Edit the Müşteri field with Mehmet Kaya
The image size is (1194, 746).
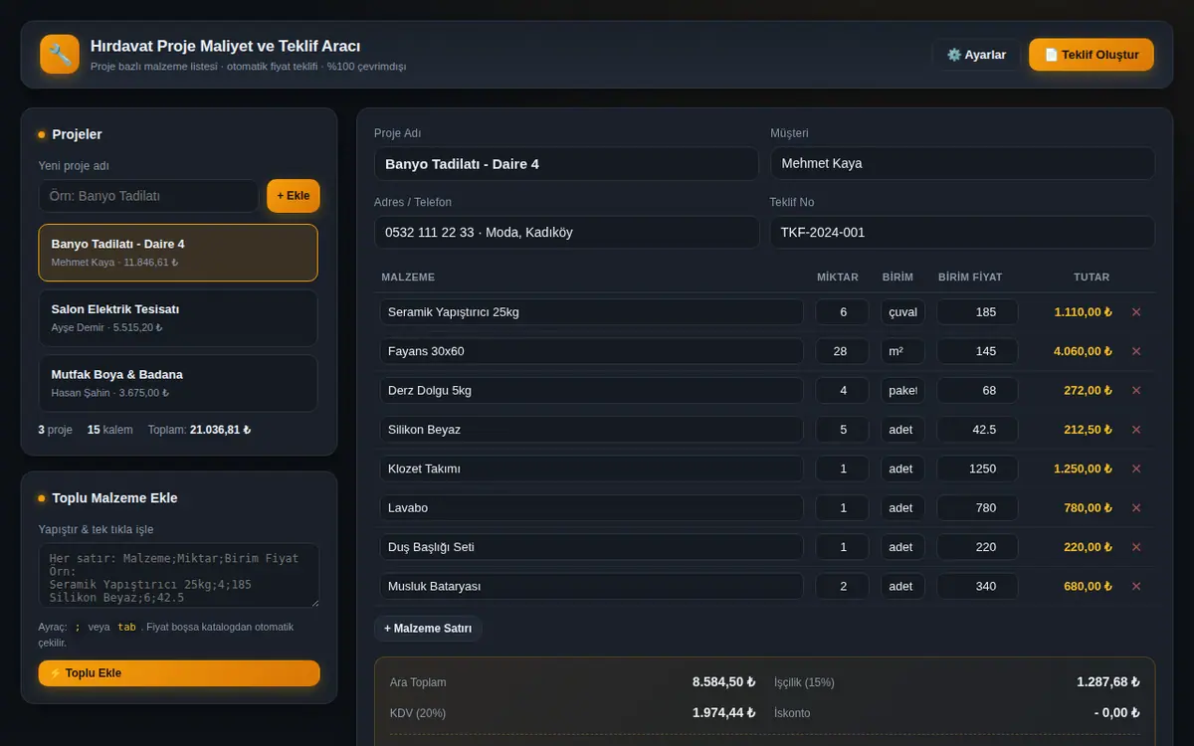click(962, 164)
